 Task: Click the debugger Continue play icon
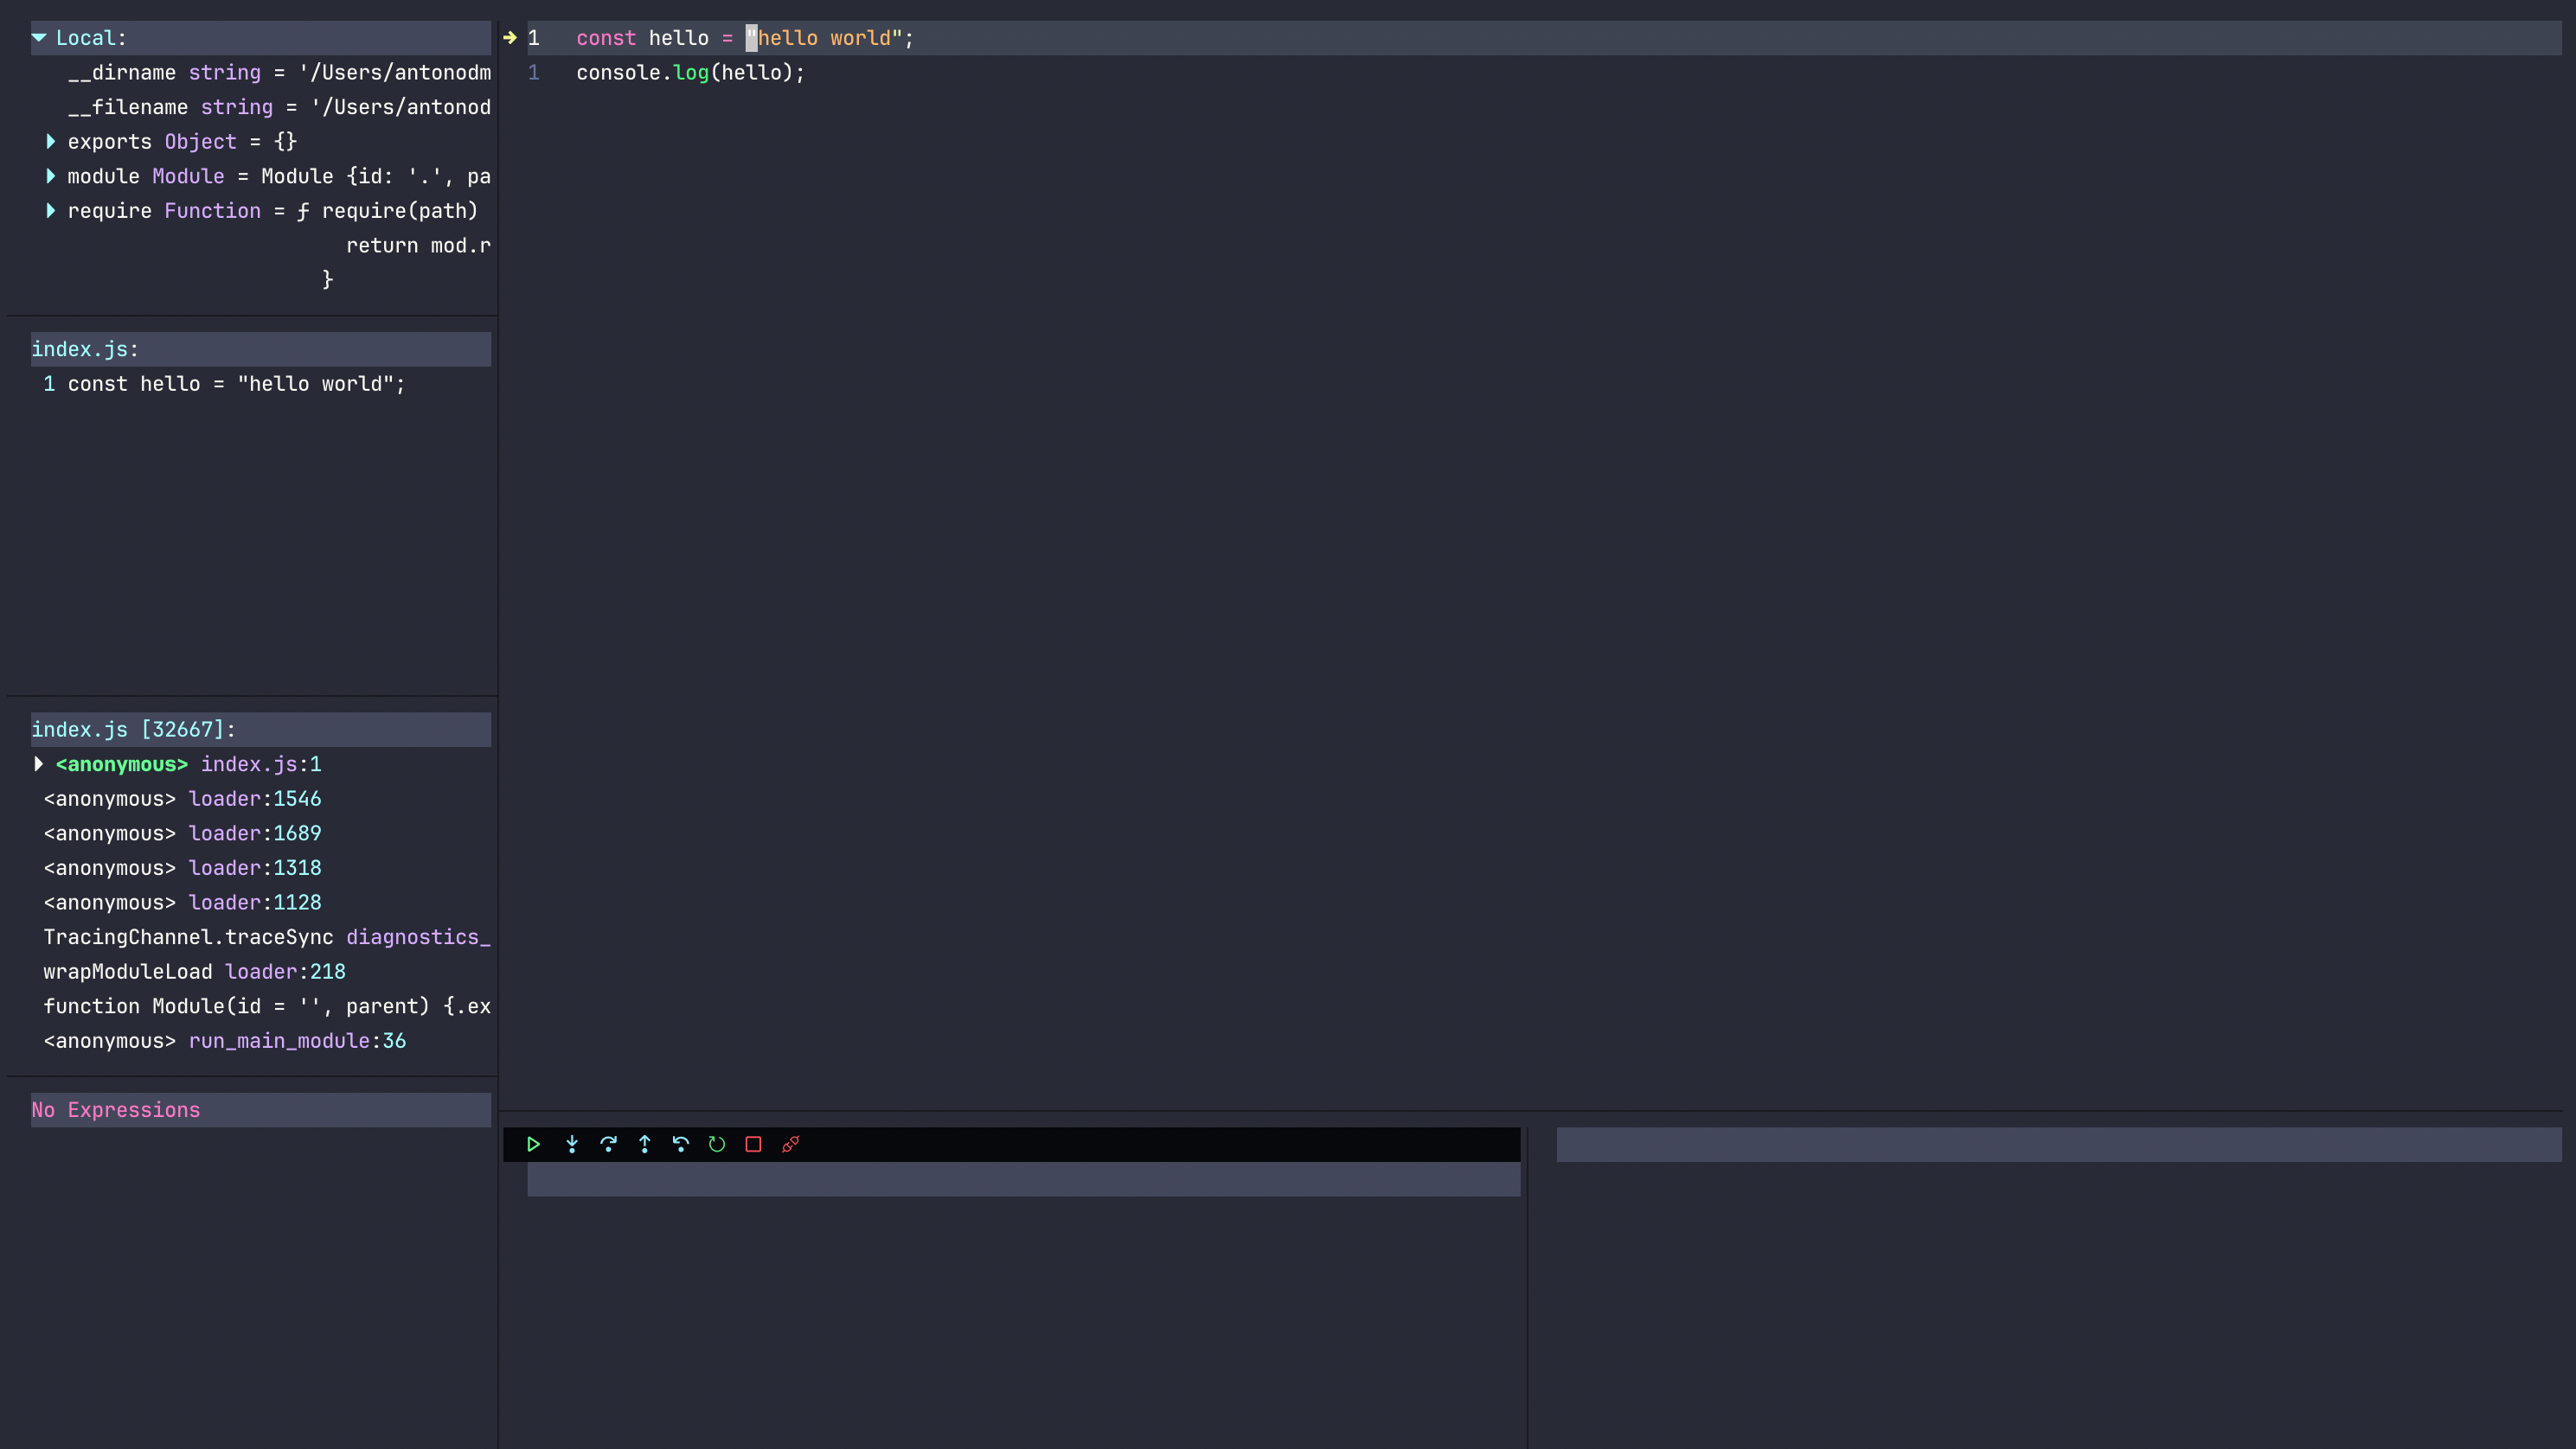pyautogui.click(x=533, y=1144)
